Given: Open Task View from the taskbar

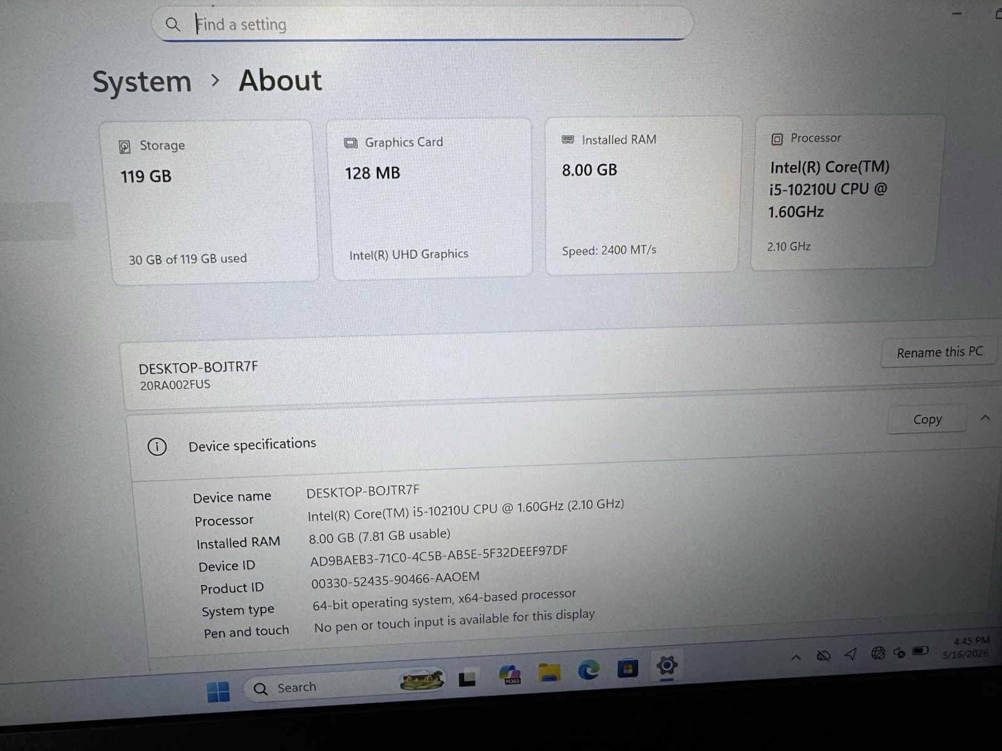Looking at the screenshot, I should (467, 679).
